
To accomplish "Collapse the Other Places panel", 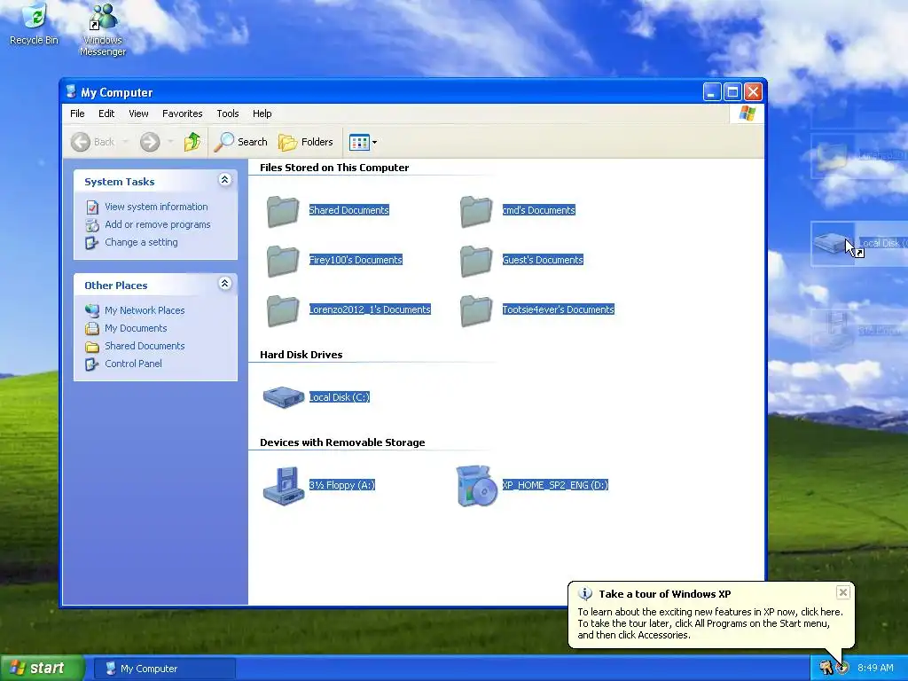I will tap(224, 284).
